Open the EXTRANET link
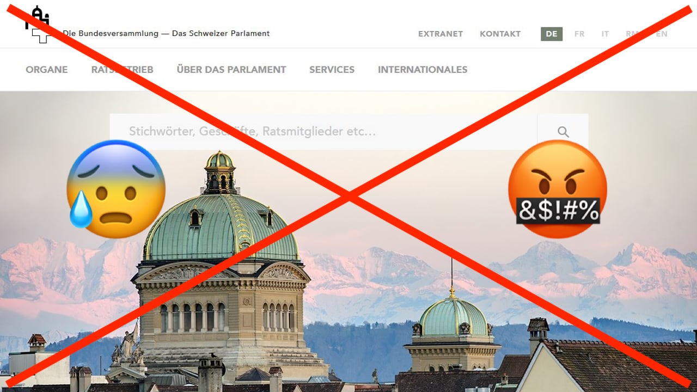This screenshot has height=392, width=697. 441,34
